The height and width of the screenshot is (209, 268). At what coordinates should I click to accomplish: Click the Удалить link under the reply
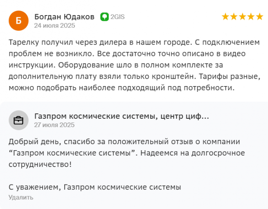21,197
